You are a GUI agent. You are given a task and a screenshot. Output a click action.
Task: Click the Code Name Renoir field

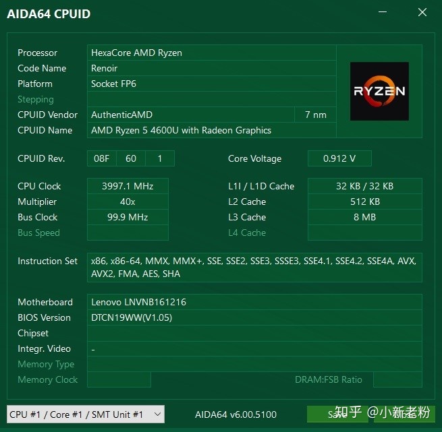212,68
